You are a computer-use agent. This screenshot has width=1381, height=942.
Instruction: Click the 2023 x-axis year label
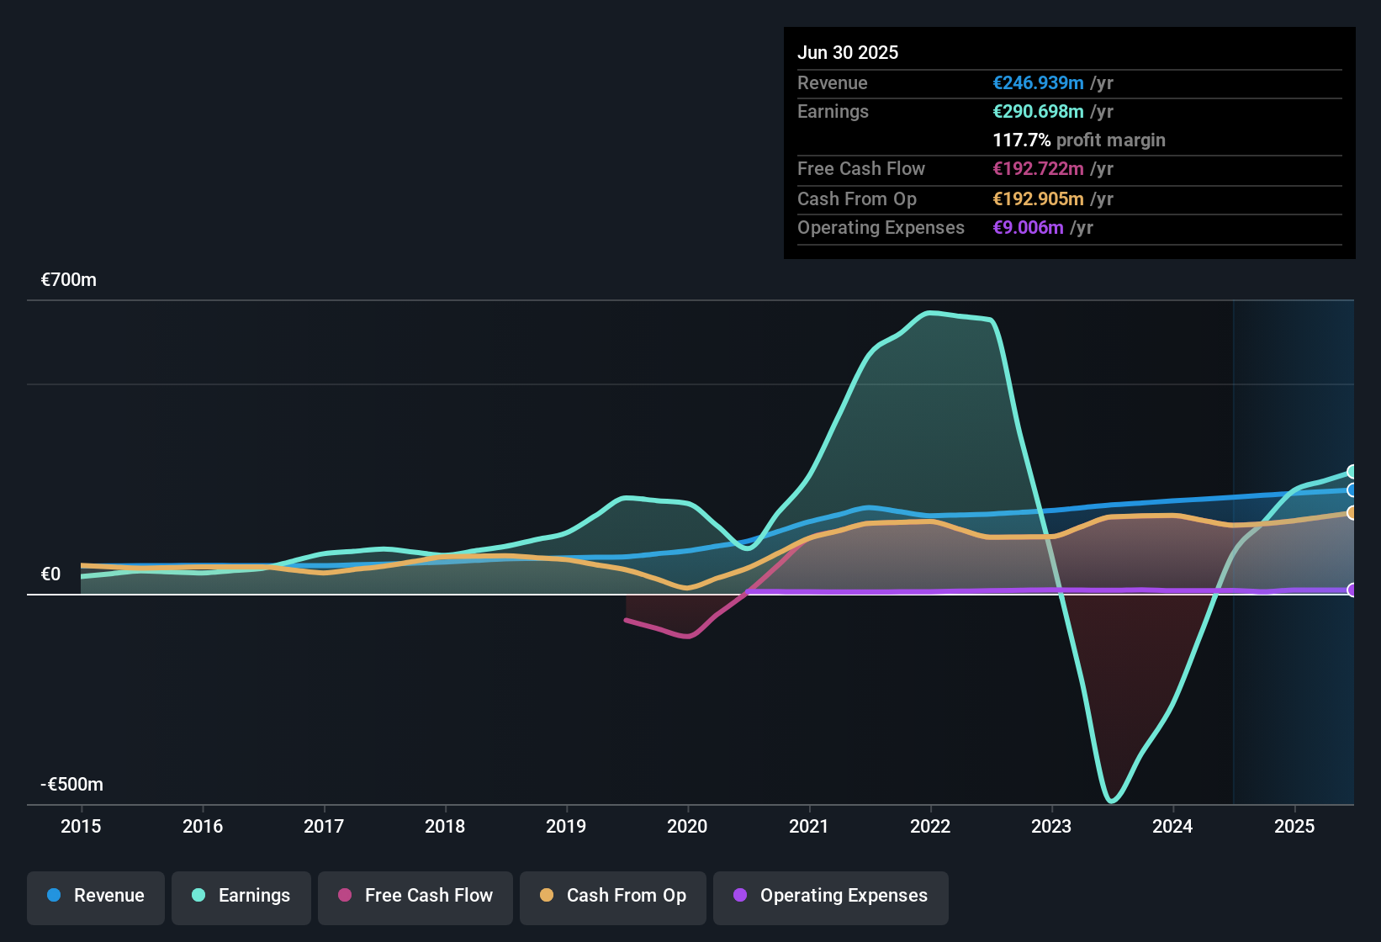point(1051,827)
